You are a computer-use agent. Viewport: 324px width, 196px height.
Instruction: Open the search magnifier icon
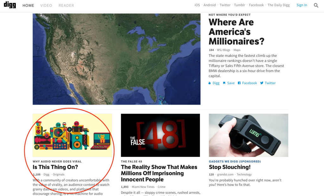pyautogui.click(x=316, y=5)
